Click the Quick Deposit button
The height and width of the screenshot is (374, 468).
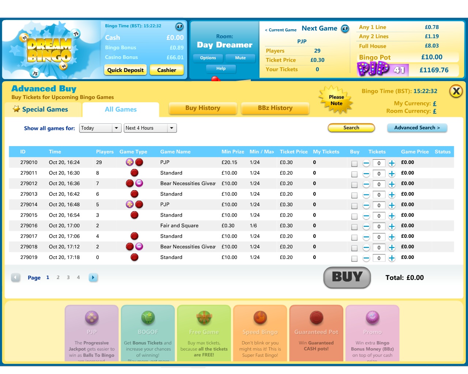tap(125, 70)
